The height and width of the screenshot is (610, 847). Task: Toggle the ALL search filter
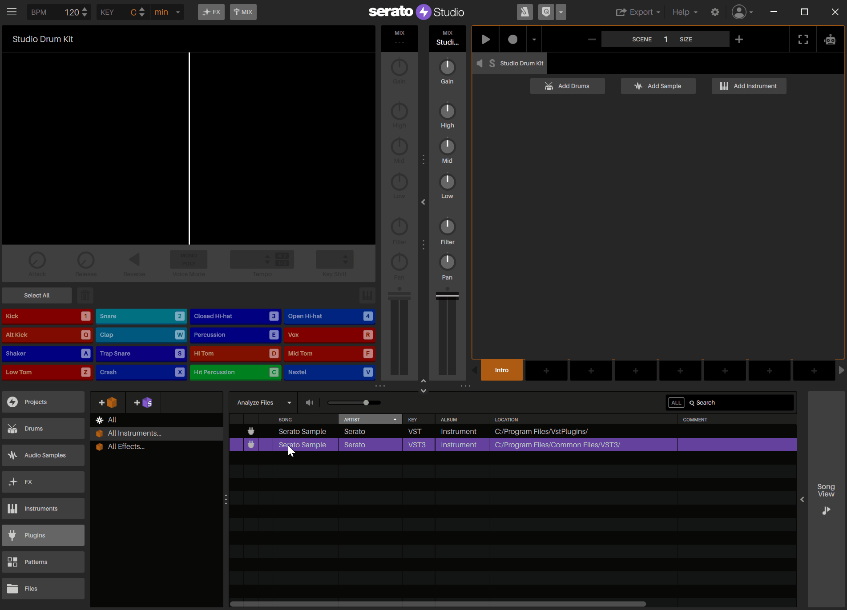click(x=676, y=402)
